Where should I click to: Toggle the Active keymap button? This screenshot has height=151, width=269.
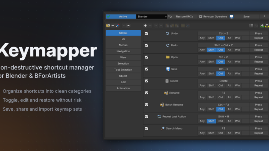coord(121,16)
